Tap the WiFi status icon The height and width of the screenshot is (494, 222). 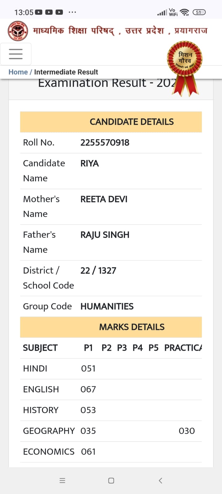tap(184, 12)
